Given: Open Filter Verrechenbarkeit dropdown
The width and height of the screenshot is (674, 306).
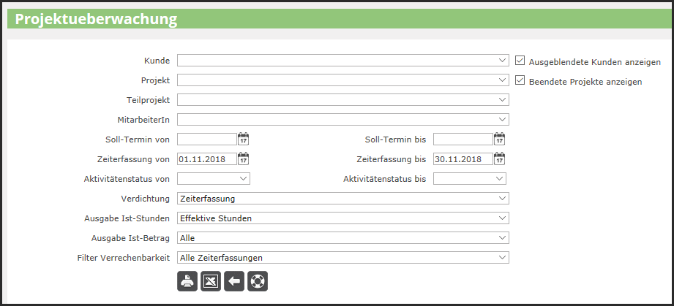Looking at the screenshot, I should pyautogui.click(x=343, y=258).
